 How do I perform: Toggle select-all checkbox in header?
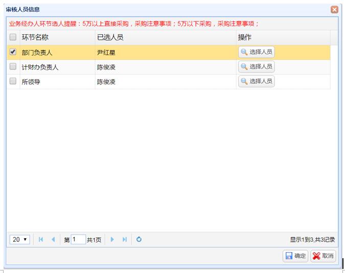pos(13,37)
